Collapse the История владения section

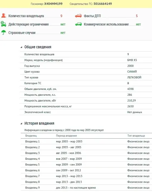[x=22, y=124]
